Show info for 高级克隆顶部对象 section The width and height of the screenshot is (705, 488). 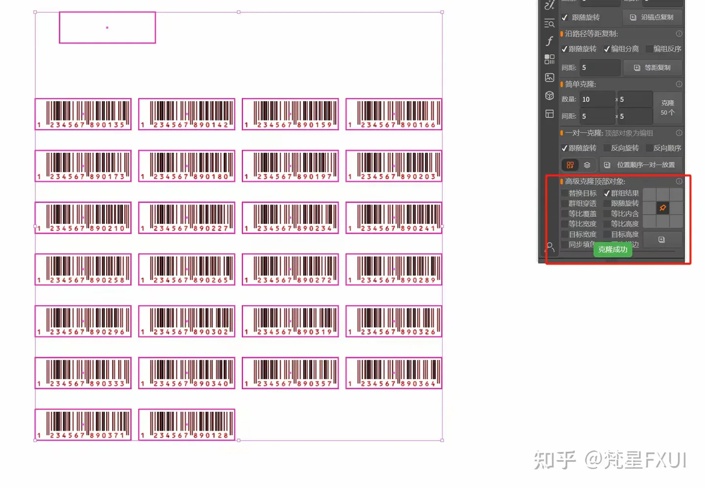pos(679,181)
